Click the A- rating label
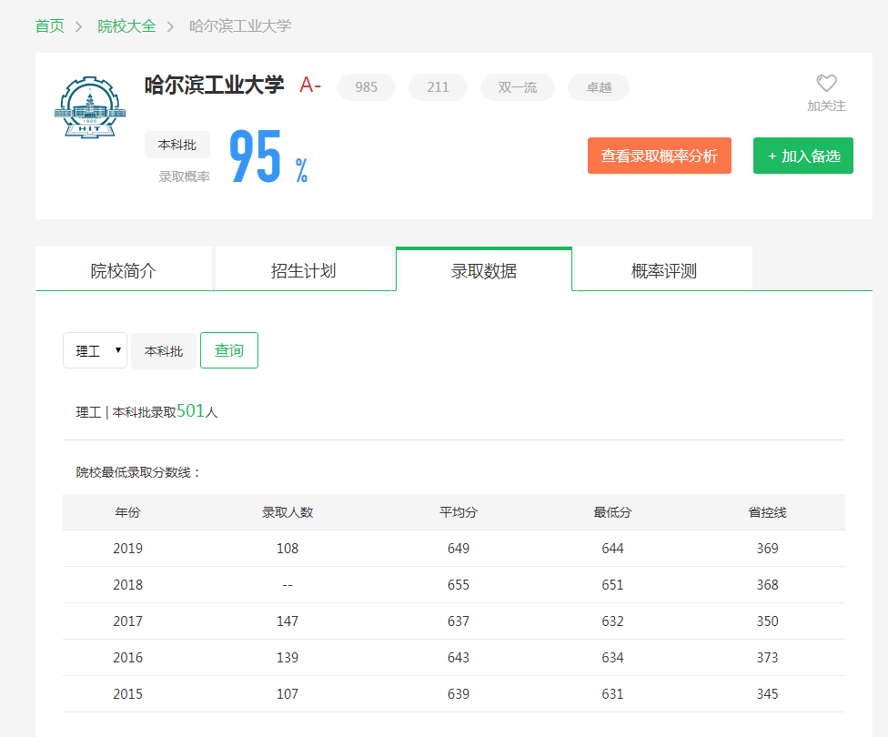This screenshot has height=737, width=888. tap(310, 86)
